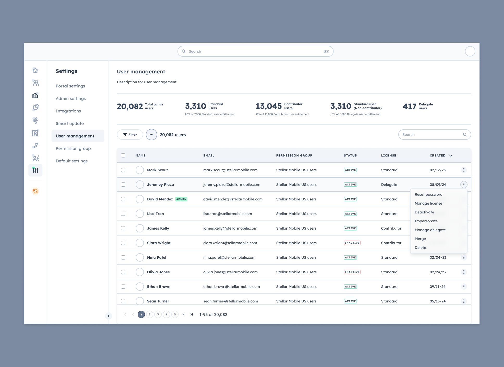
Task: Click the orange sync icon in sidebar
Action: [35, 191]
